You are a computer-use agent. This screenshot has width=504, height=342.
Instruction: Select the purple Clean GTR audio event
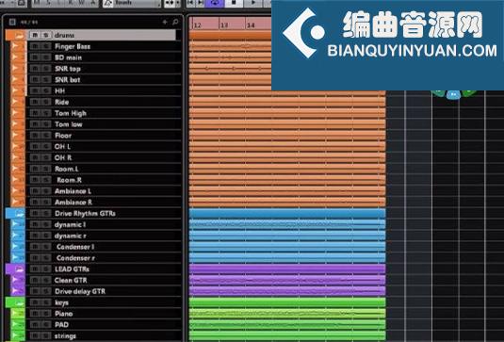tap(287, 280)
